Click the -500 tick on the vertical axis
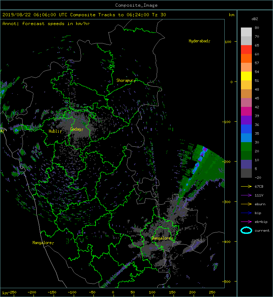The height and width of the screenshot is (297, 273). 226,282
